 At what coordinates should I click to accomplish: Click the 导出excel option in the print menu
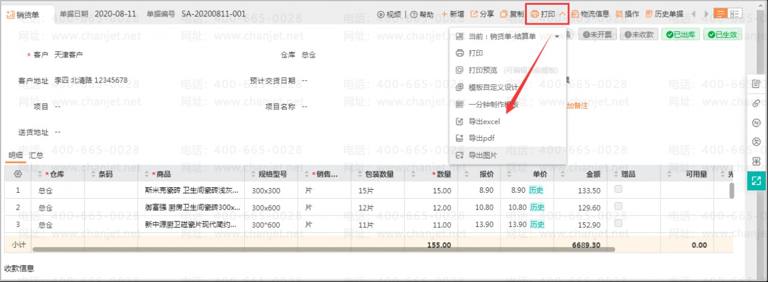tap(484, 122)
